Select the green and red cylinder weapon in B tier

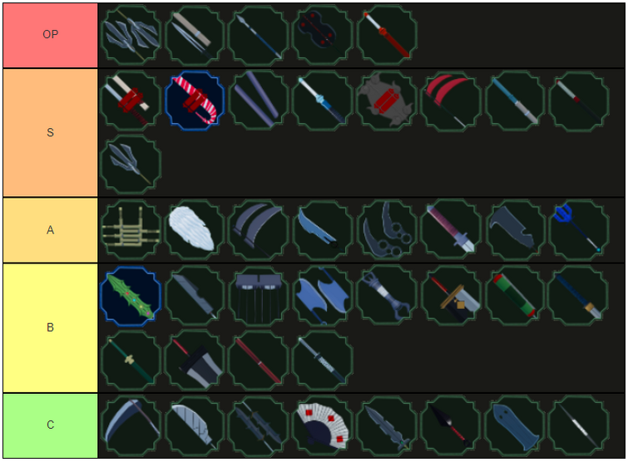pos(515,297)
